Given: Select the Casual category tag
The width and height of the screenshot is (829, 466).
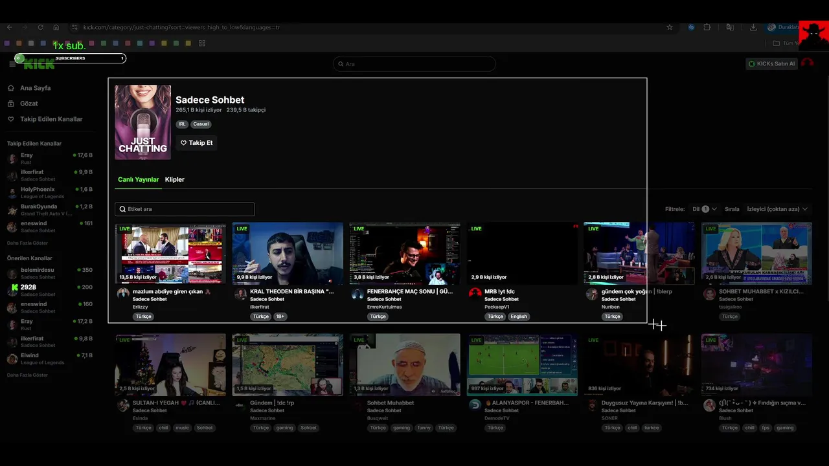Looking at the screenshot, I should point(201,124).
